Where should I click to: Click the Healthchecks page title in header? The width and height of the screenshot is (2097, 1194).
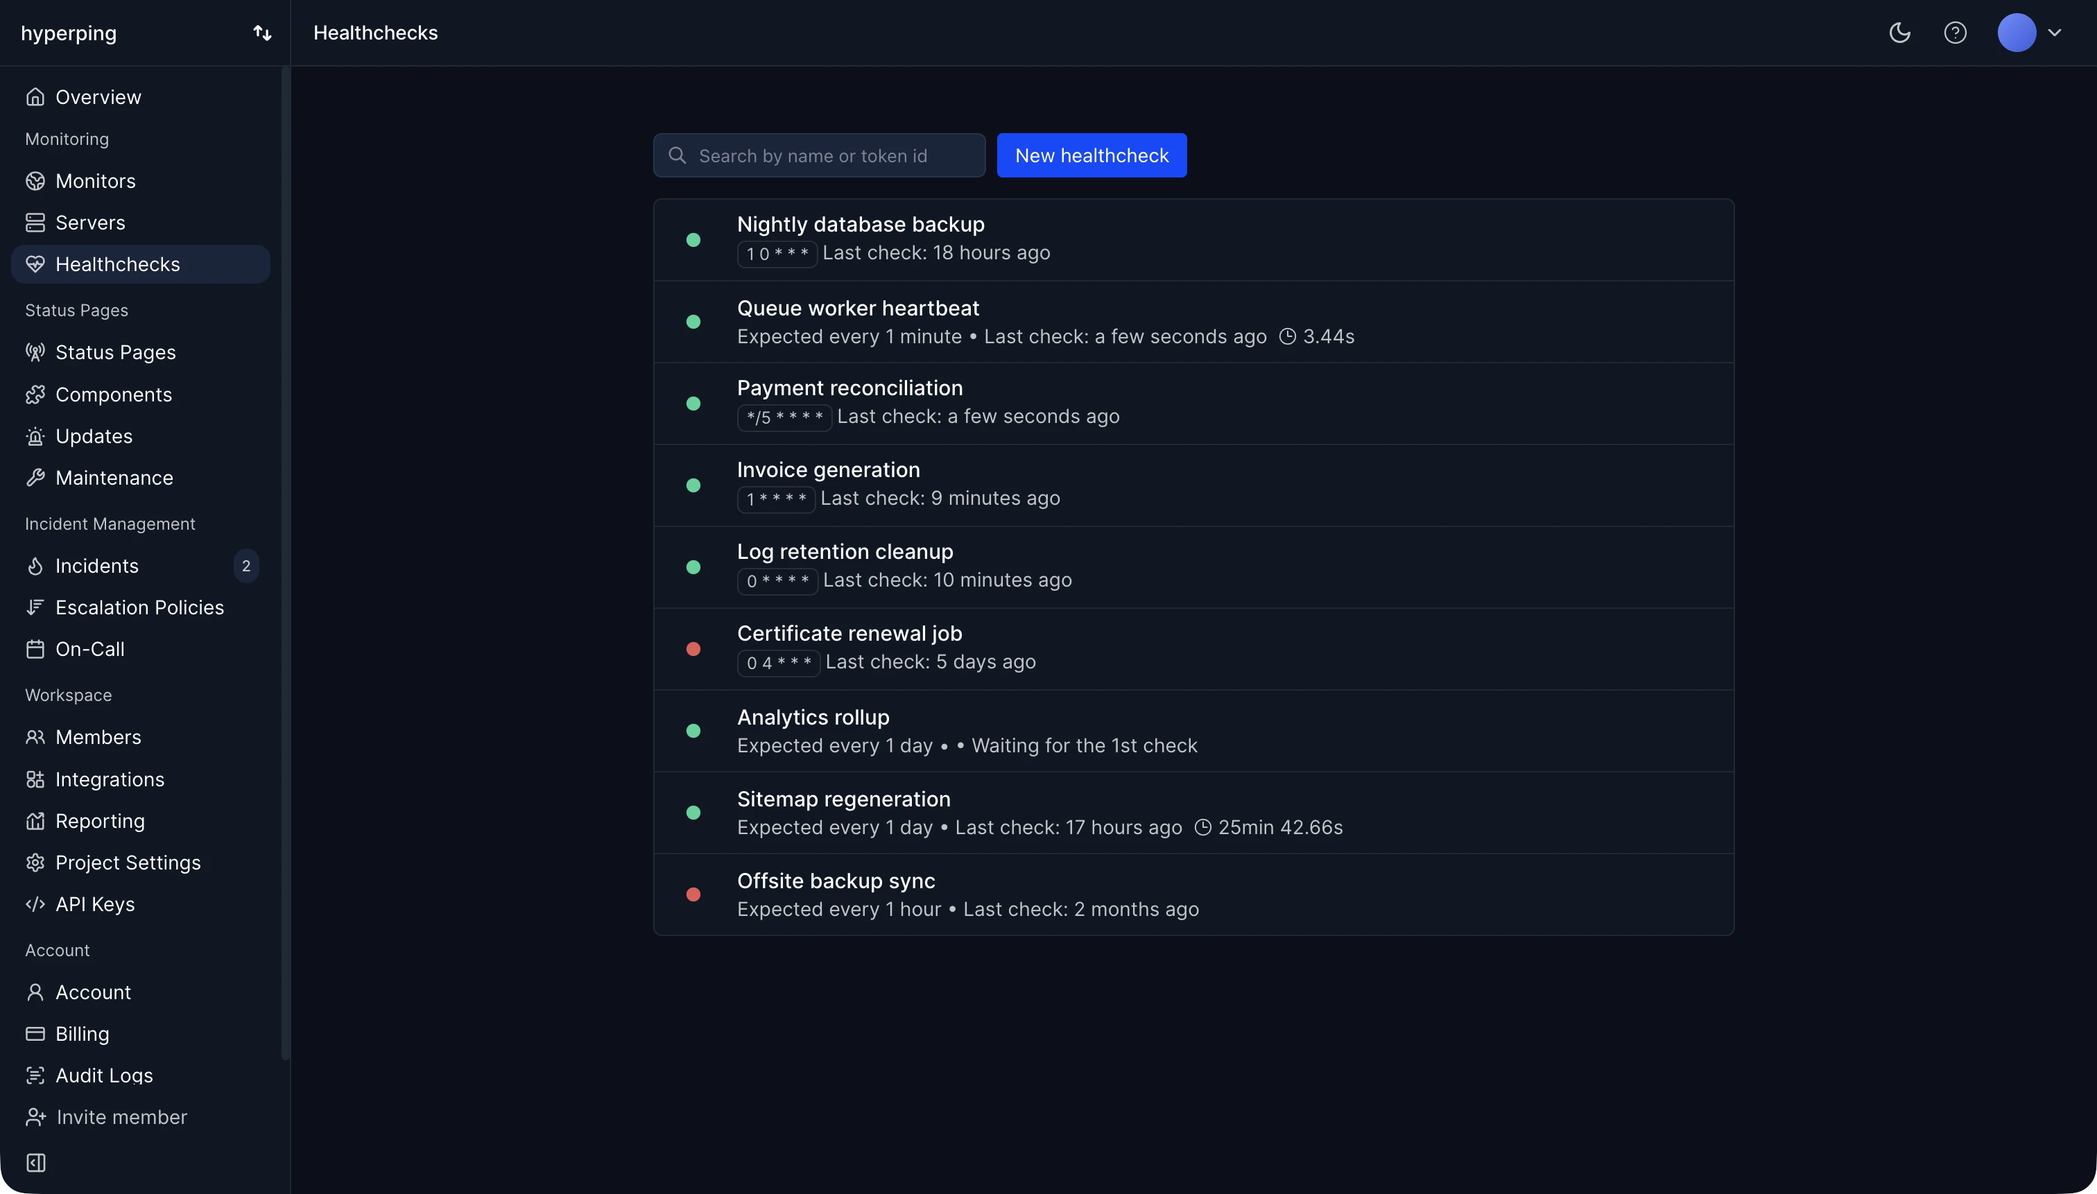[376, 33]
